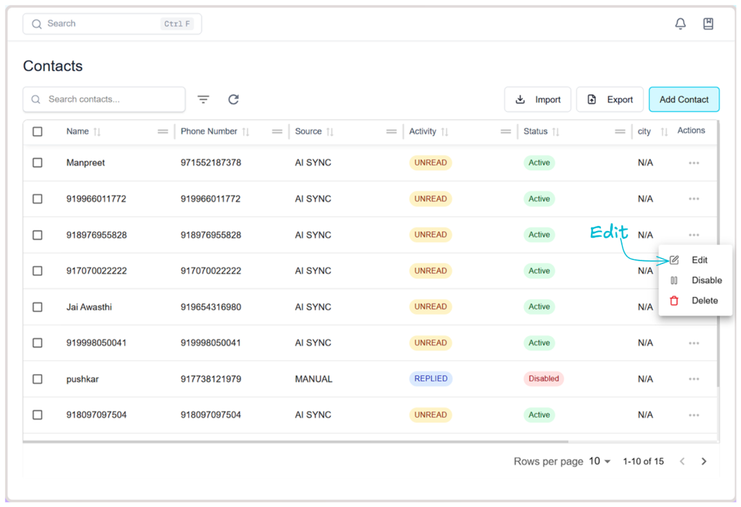741x507 pixels.
Task: Sort by Phone Number column
Action: pos(245,132)
